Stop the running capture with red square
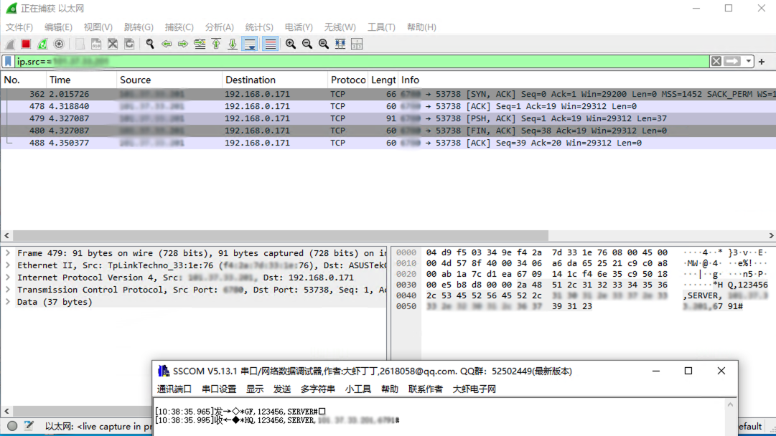 click(26, 44)
